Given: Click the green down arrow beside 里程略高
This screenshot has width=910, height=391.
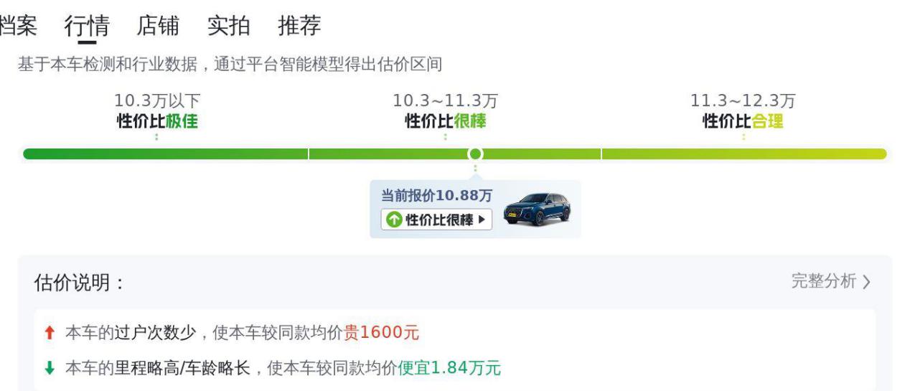Looking at the screenshot, I should click(50, 369).
